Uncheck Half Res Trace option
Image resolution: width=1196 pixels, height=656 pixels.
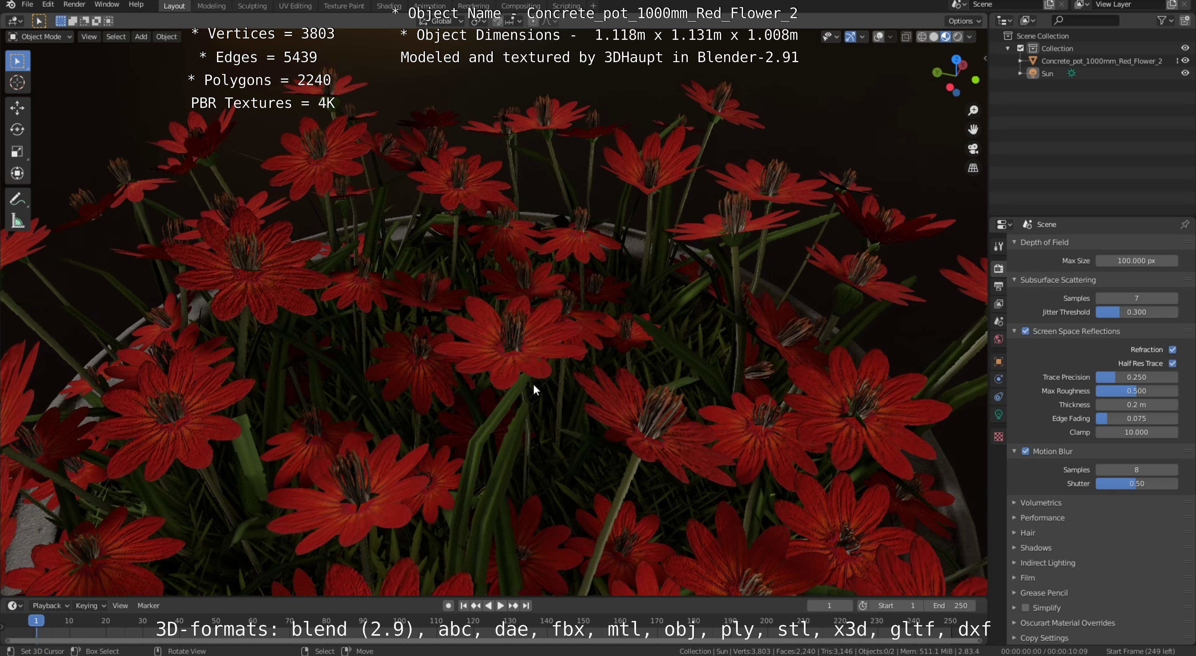pyautogui.click(x=1172, y=363)
